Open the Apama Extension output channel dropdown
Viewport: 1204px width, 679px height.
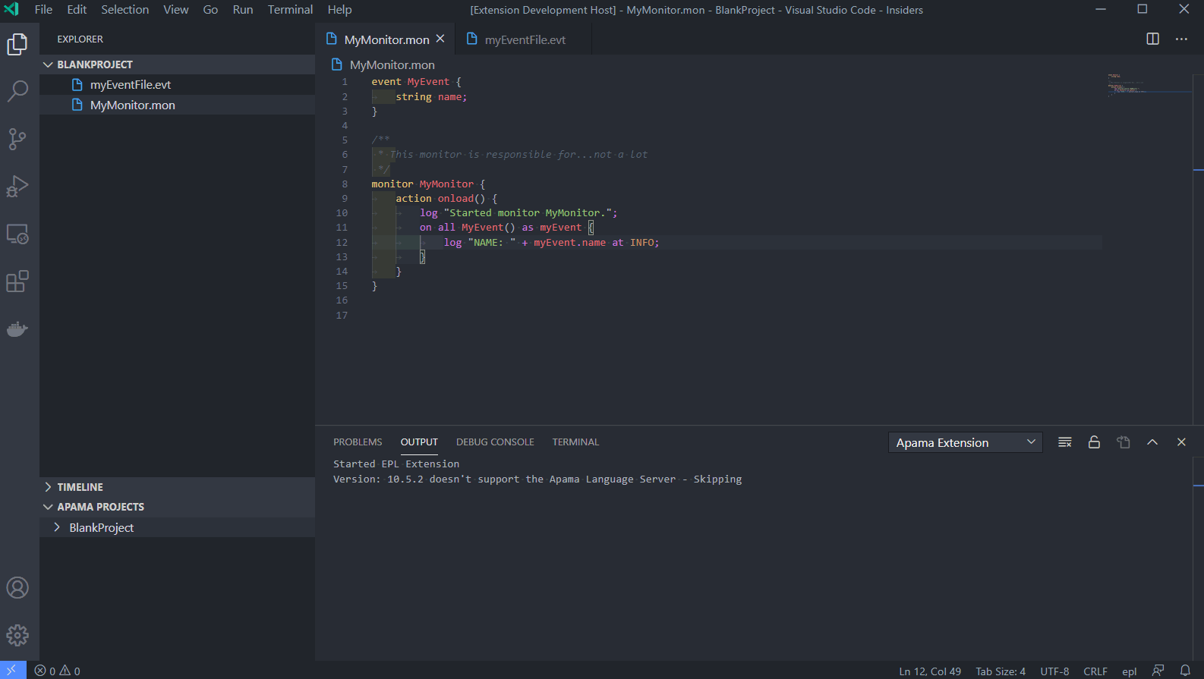[x=965, y=442]
